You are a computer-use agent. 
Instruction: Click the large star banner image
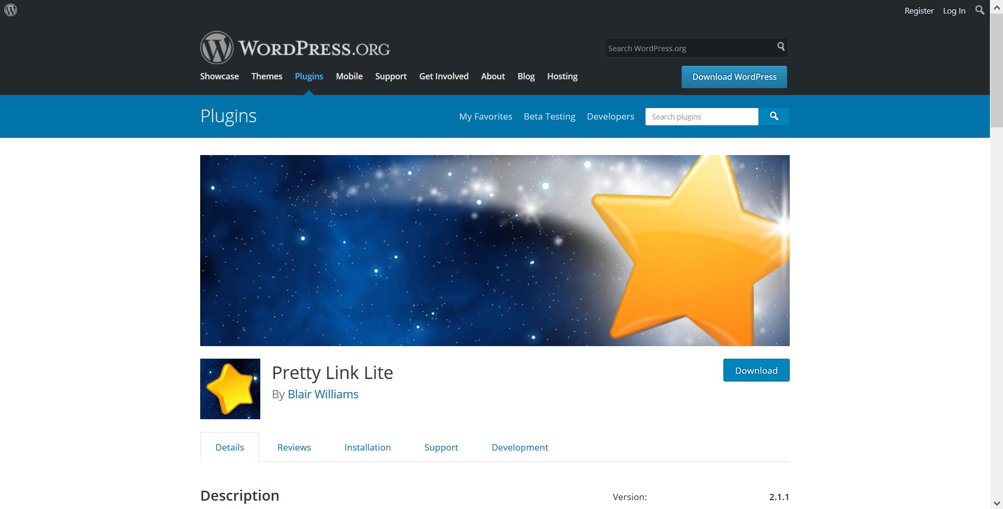pyautogui.click(x=495, y=251)
